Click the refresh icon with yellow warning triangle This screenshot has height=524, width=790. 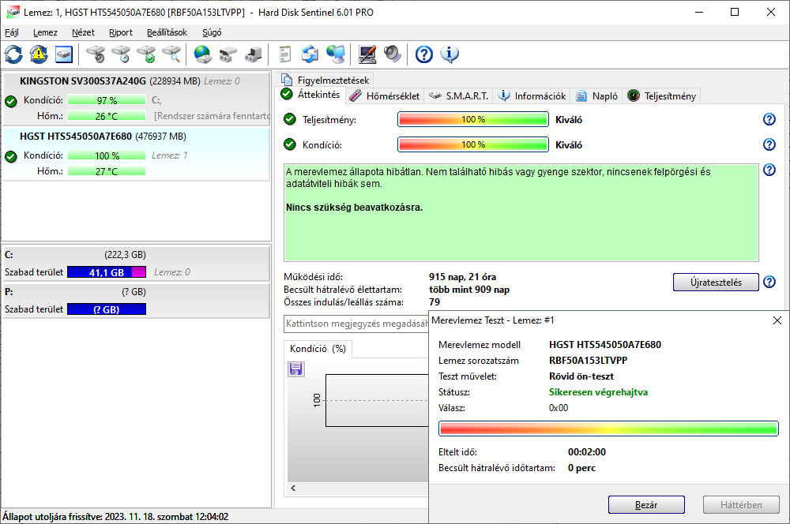pos(39,54)
